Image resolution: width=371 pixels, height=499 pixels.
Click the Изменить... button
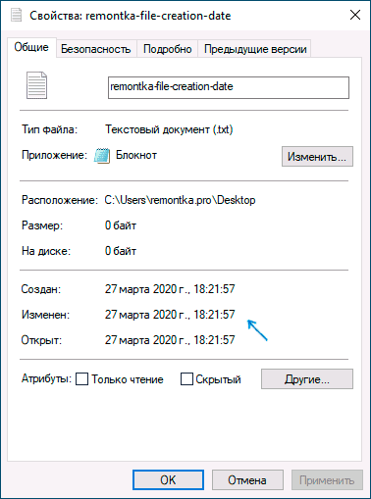pyautogui.click(x=317, y=157)
